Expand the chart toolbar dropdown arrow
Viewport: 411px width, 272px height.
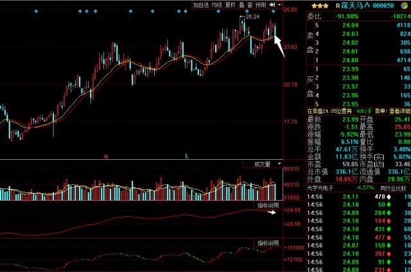click(279, 4)
